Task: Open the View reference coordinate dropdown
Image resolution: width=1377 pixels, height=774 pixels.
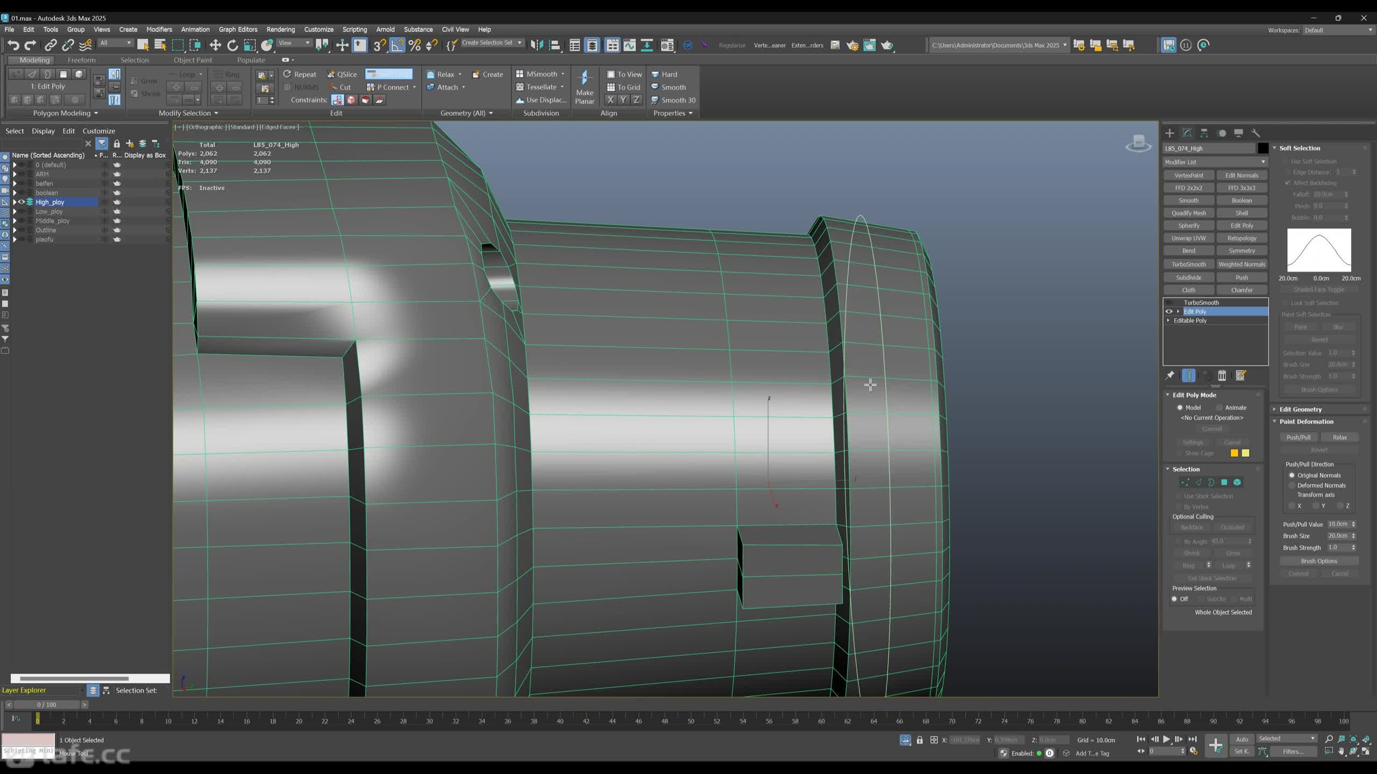Action: (294, 43)
